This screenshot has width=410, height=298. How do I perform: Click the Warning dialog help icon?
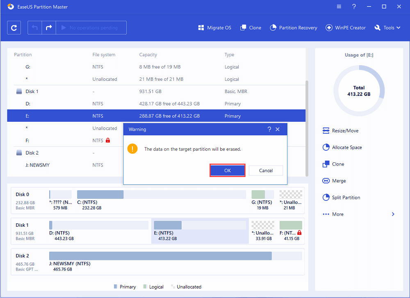coord(269,130)
